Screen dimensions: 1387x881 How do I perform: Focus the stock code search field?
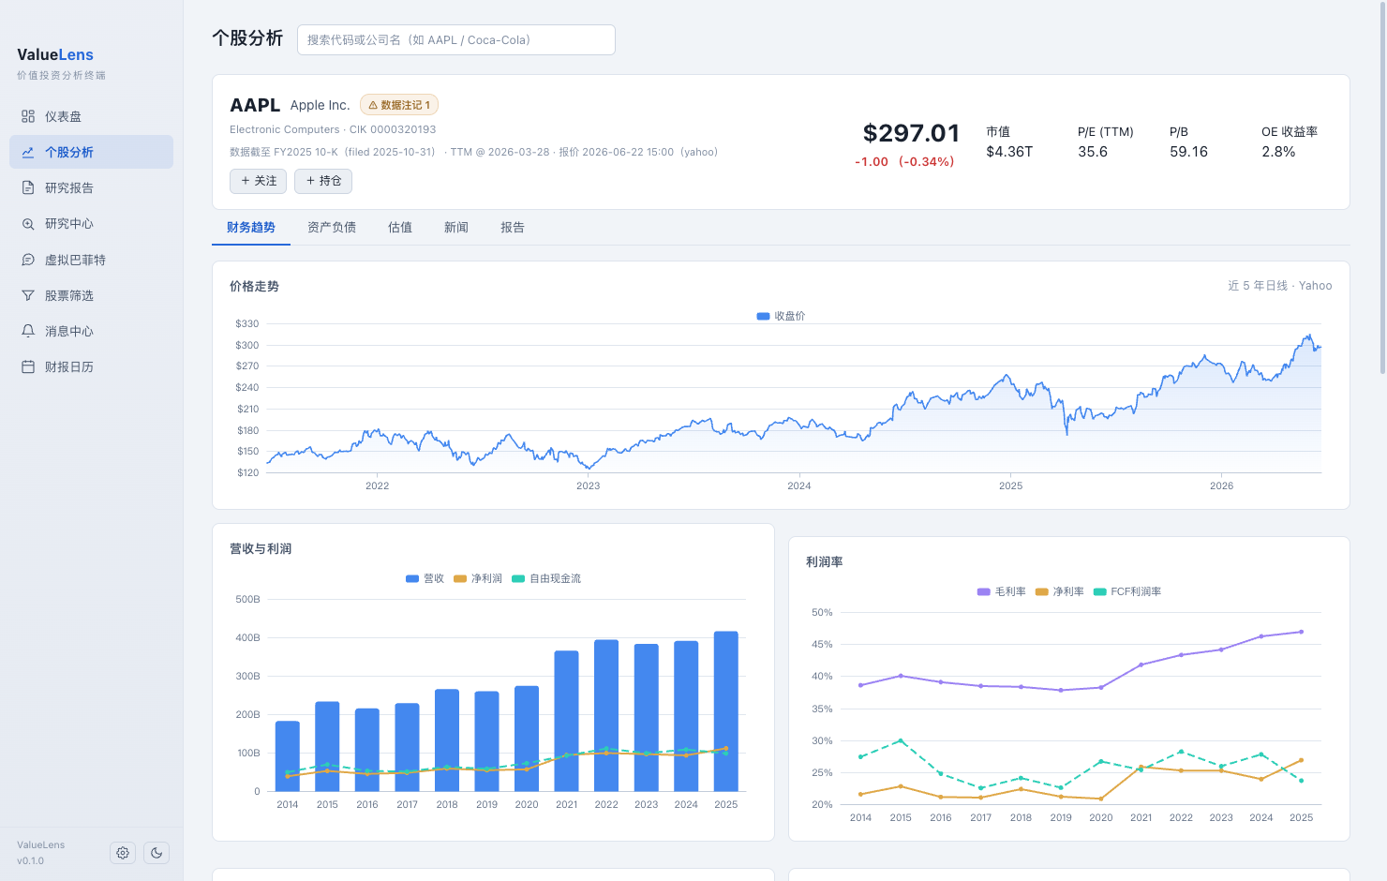tap(456, 39)
